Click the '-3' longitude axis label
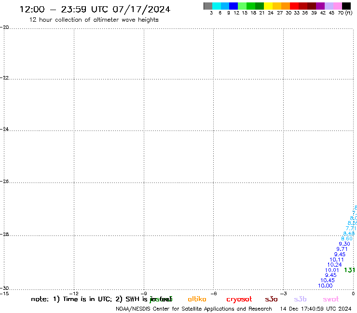 [x=284, y=293]
